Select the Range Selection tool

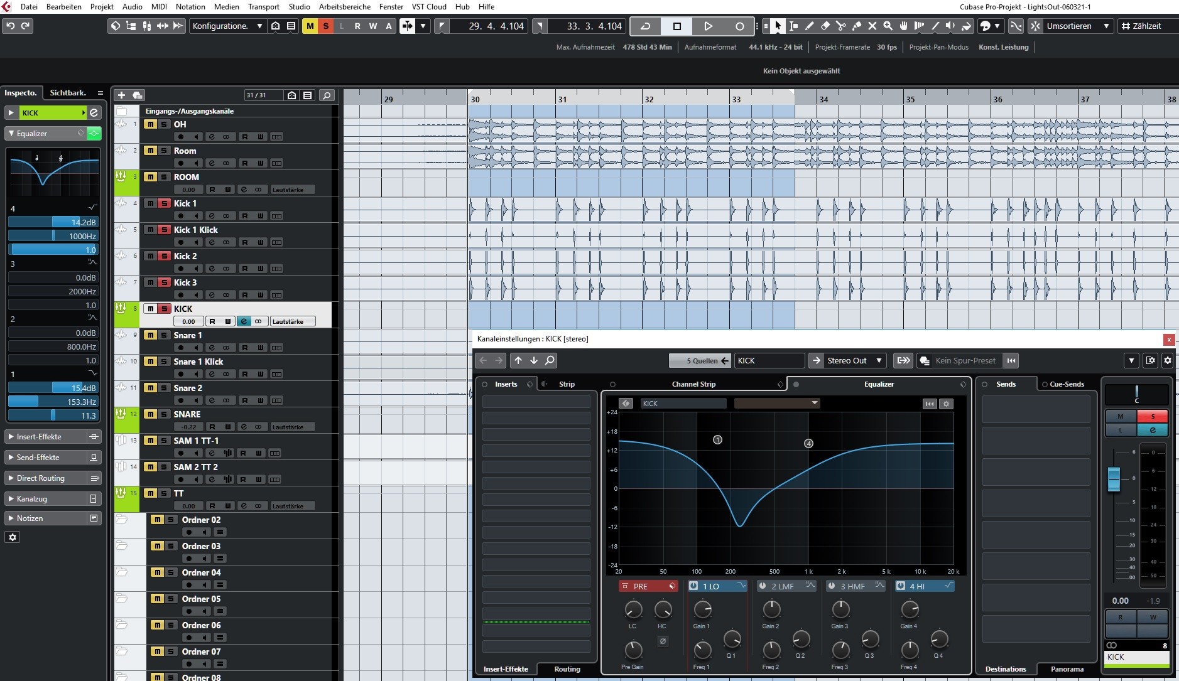(794, 26)
